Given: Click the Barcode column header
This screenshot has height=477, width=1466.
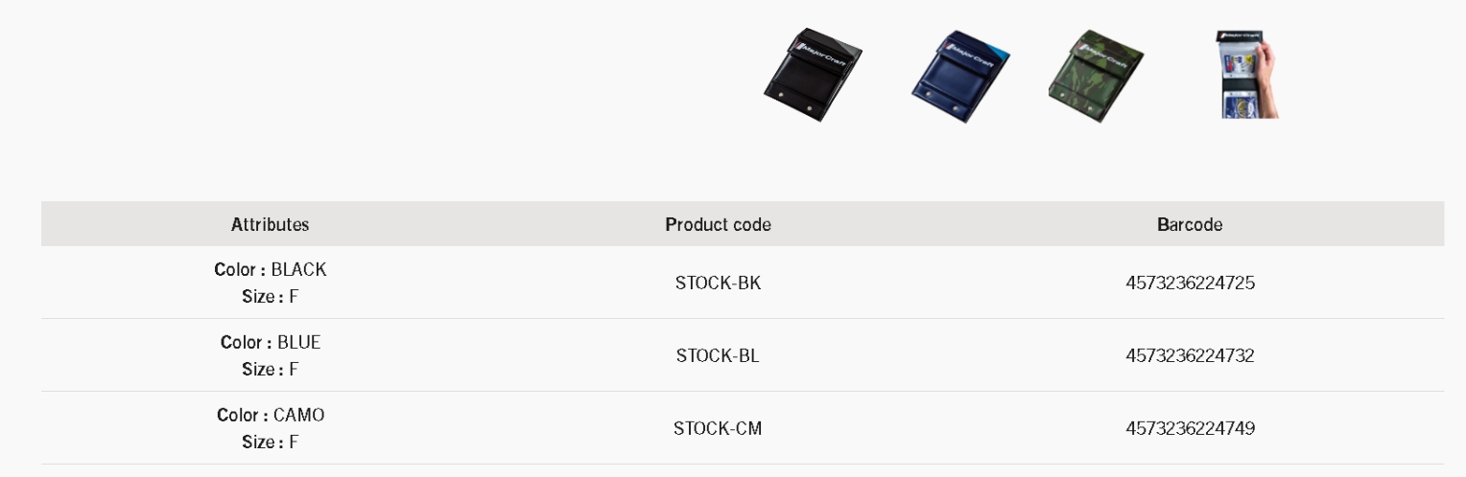Looking at the screenshot, I should point(1190,224).
